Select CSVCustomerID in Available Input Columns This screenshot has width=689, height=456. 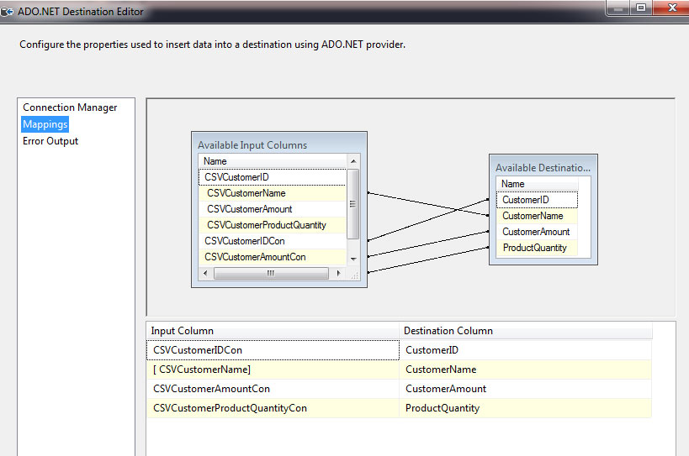click(x=273, y=177)
